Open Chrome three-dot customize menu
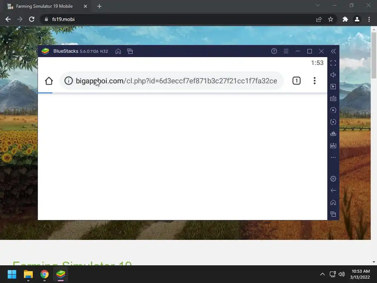 coord(369,19)
